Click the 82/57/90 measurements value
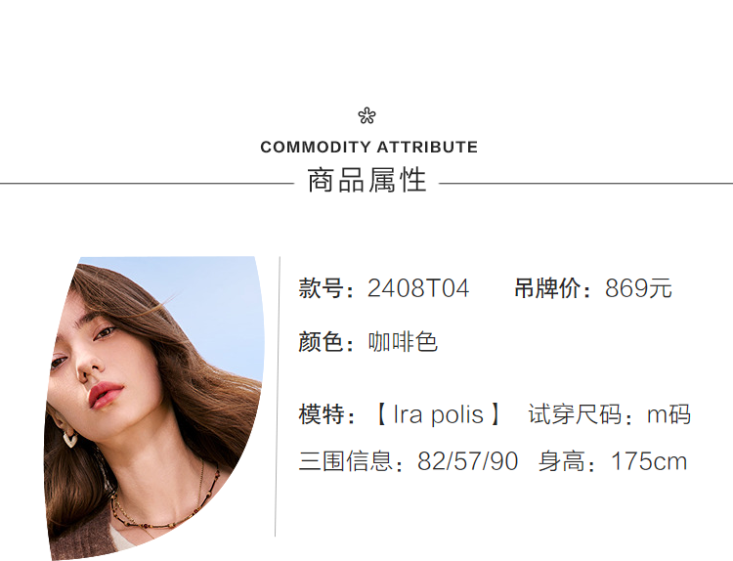The width and height of the screenshot is (733, 561). pyautogui.click(x=467, y=461)
